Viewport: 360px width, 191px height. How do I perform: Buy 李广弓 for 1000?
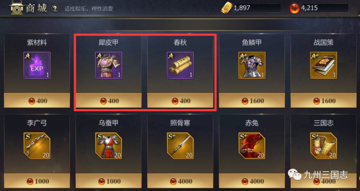[37, 181]
